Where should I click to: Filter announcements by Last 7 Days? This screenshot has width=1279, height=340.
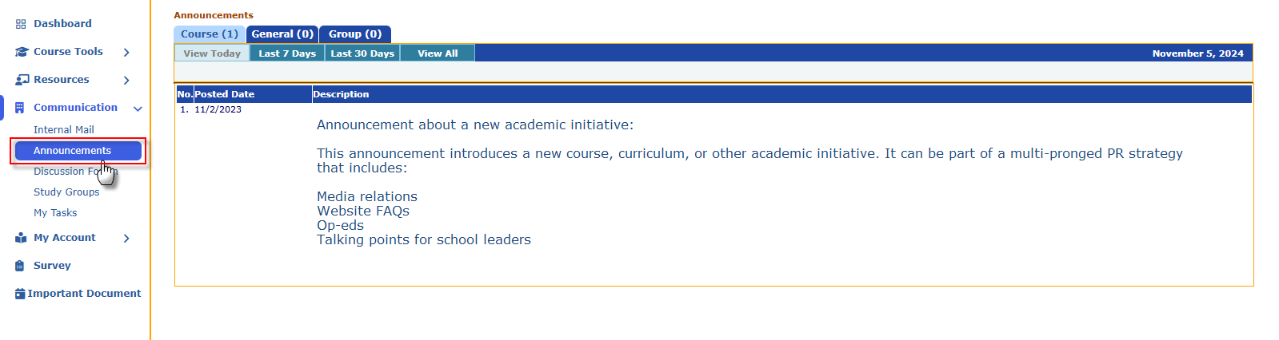287,53
